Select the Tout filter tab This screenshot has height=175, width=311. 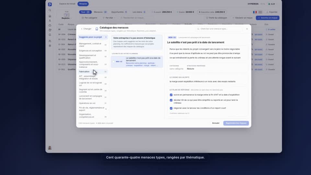(x=85, y=12)
